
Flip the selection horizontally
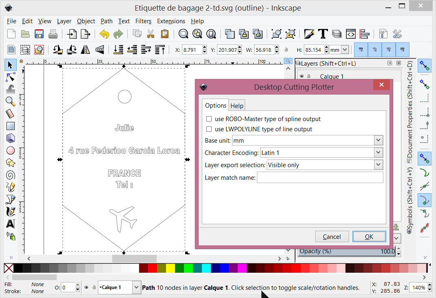86,49
